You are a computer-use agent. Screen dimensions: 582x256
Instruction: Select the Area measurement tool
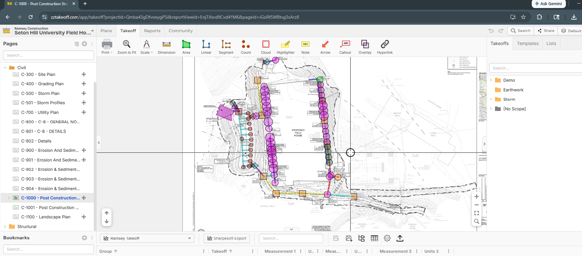point(186,47)
